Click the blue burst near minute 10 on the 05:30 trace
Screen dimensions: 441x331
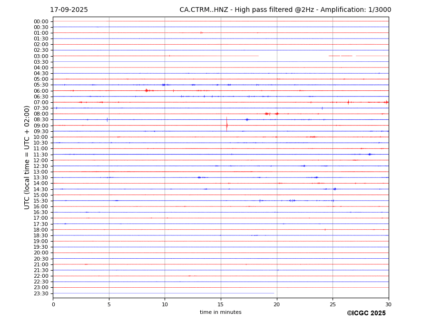[x=164, y=85]
